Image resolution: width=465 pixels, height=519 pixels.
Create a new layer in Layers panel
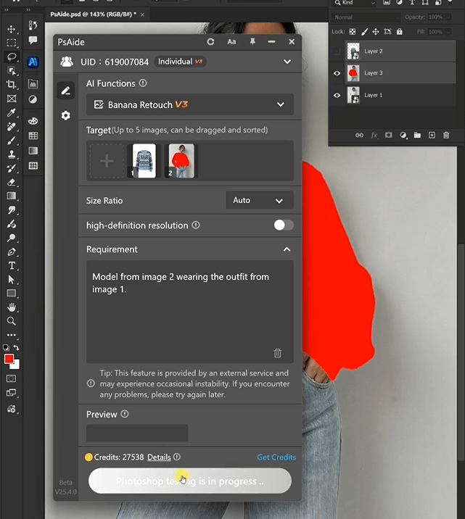coord(432,135)
